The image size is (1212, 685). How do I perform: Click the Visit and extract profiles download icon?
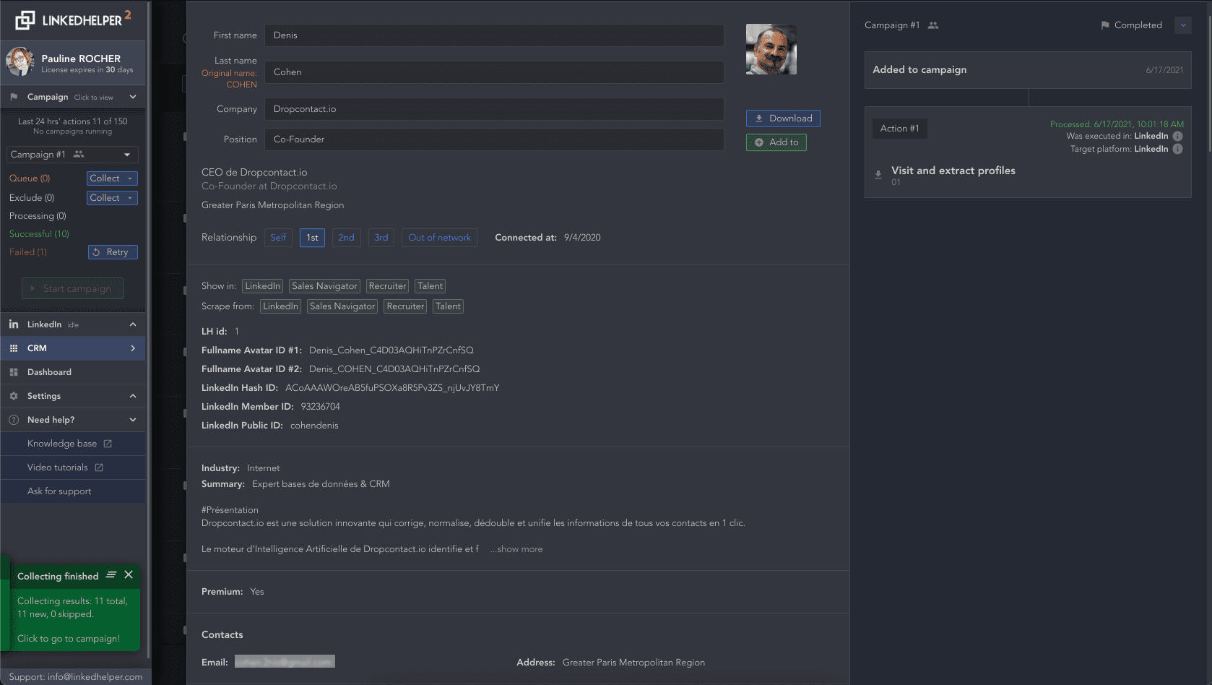tap(878, 174)
